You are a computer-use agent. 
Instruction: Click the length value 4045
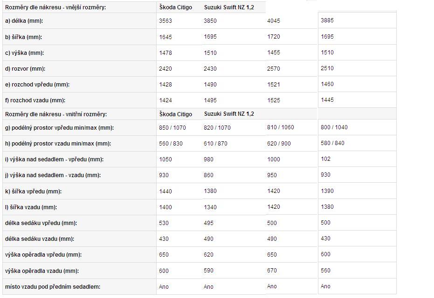click(274, 21)
